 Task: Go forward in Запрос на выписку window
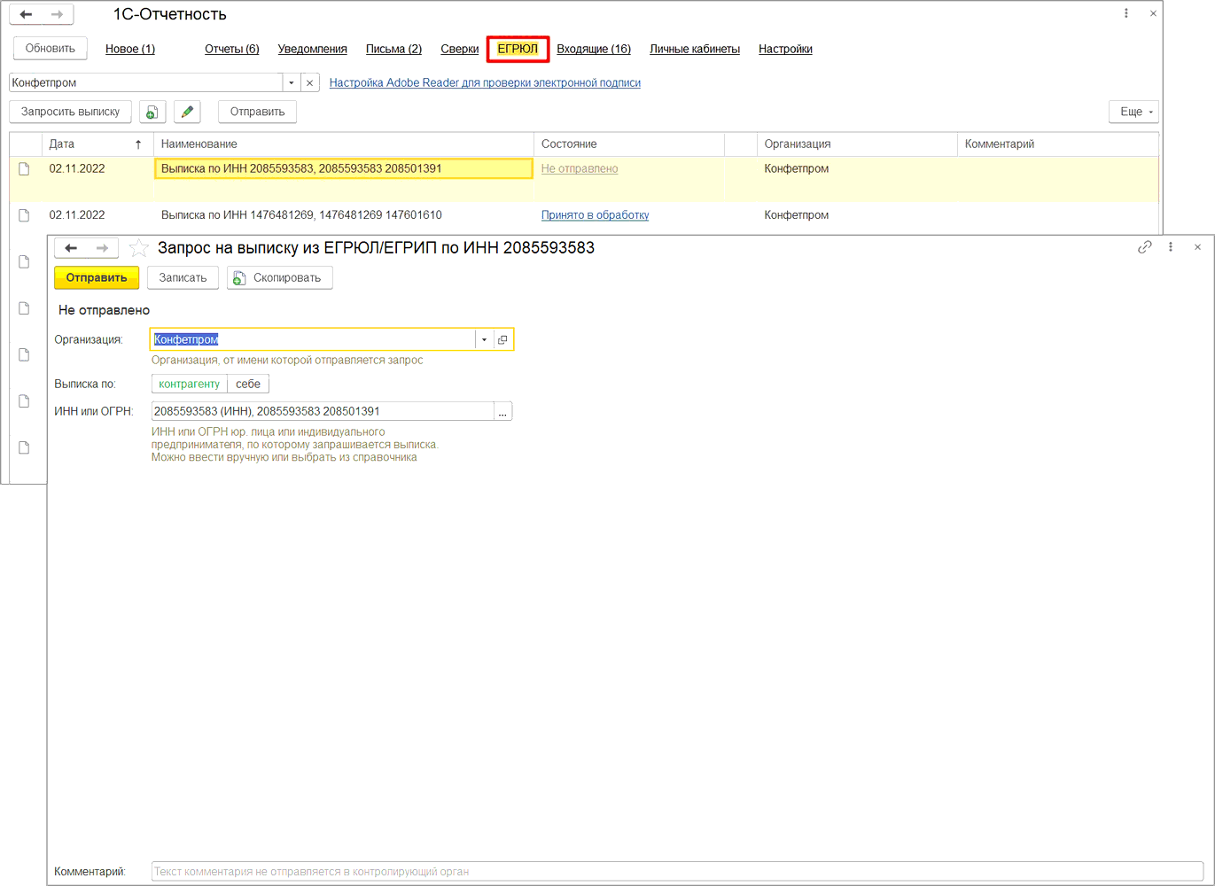pyautogui.click(x=103, y=248)
